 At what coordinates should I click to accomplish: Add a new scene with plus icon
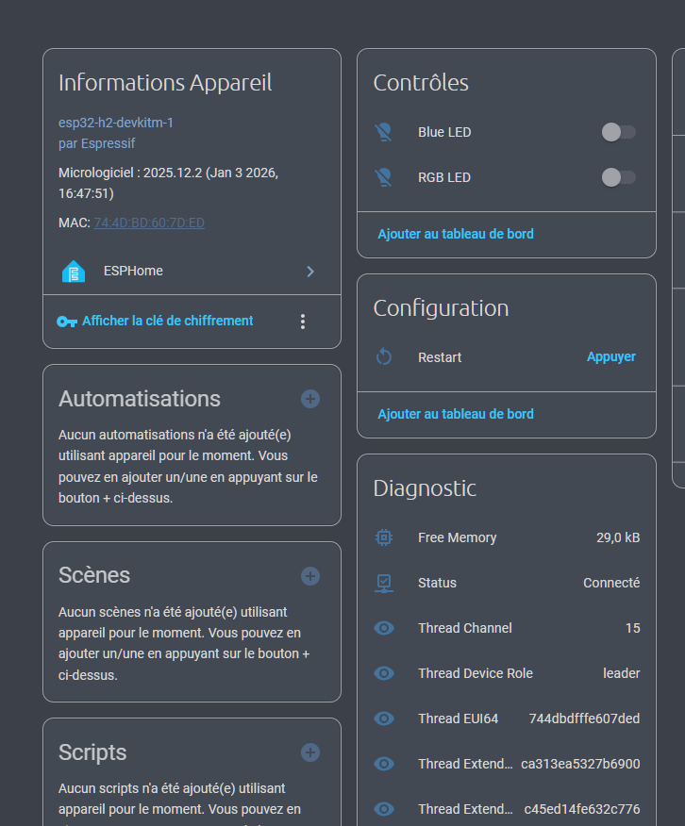point(310,575)
